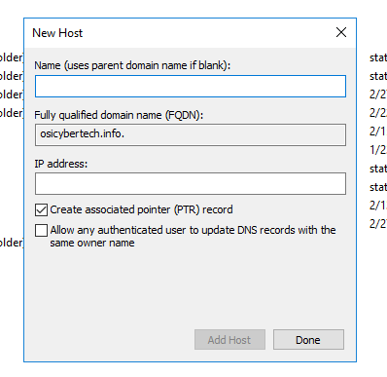Click the Name input field

pyautogui.click(x=191, y=87)
